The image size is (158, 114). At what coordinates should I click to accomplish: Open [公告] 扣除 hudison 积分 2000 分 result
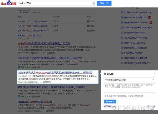[35, 102]
